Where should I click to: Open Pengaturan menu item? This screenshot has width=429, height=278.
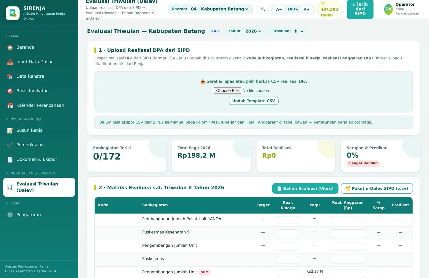tap(39, 215)
